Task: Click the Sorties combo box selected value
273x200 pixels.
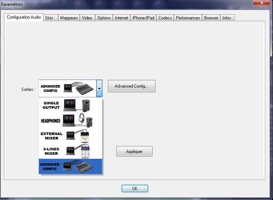Action: point(67,89)
